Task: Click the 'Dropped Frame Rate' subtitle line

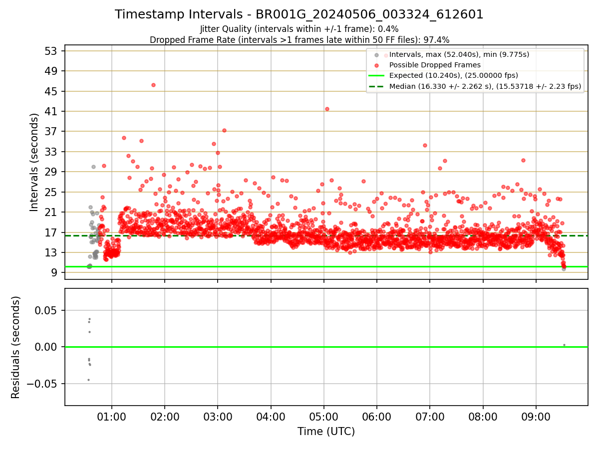Action: [x=299, y=40]
